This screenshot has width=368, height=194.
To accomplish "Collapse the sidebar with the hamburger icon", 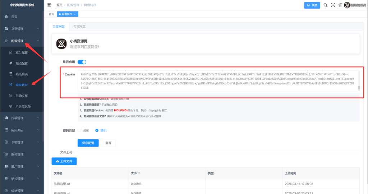I will point(49,5).
